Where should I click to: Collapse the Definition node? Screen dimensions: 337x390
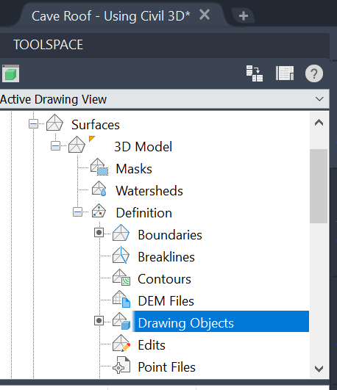point(77,212)
